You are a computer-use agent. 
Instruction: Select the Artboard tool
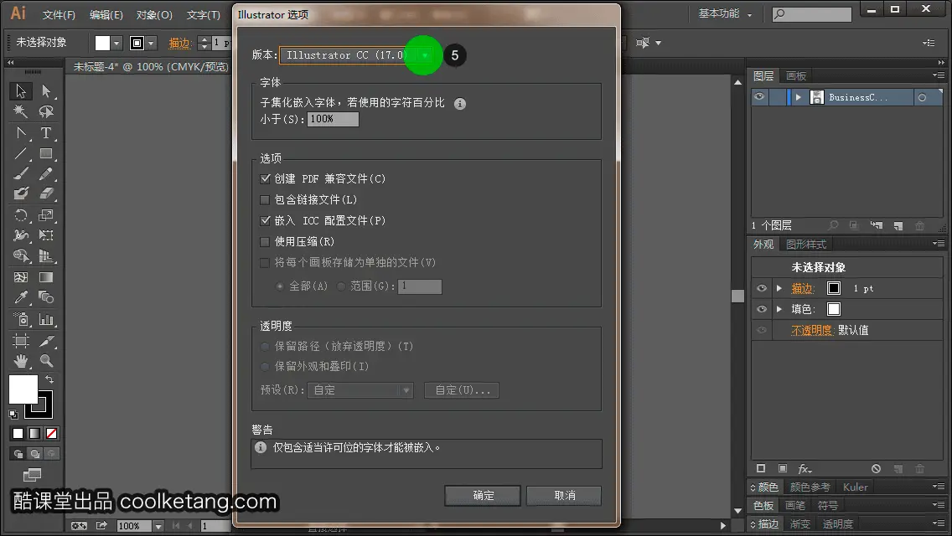pos(21,341)
